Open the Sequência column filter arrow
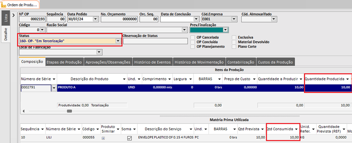Screen dimensions: 352x143 [x=43, y=129]
